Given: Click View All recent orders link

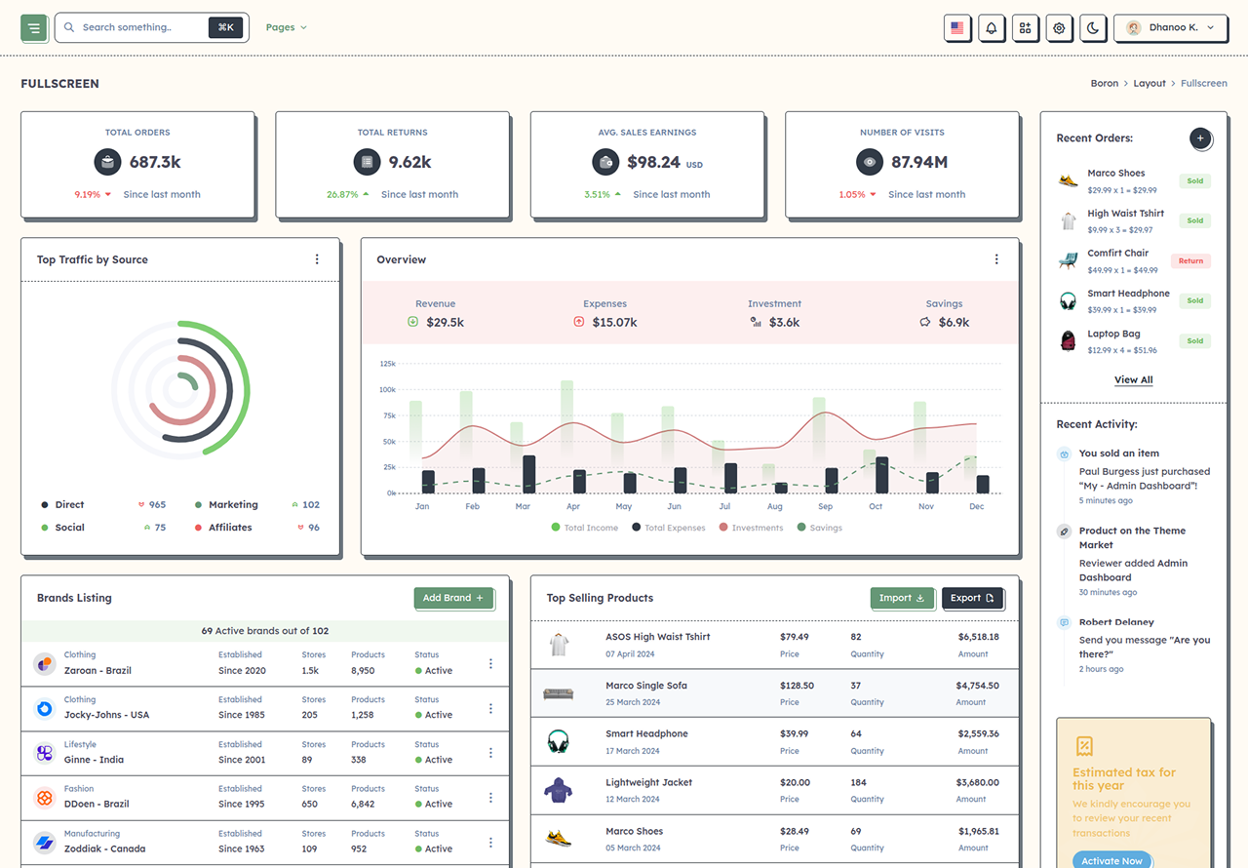Looking at the screenshot, I should 1134,380.
